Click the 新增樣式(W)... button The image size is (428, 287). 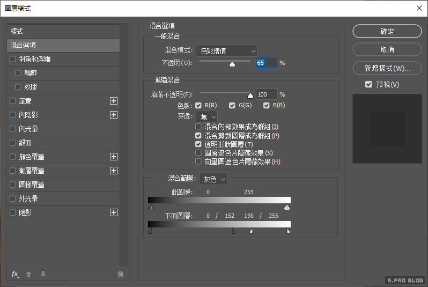tap(387, 68)
